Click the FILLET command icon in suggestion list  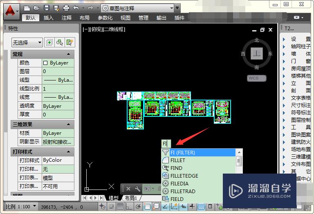(x=166, y=160)
